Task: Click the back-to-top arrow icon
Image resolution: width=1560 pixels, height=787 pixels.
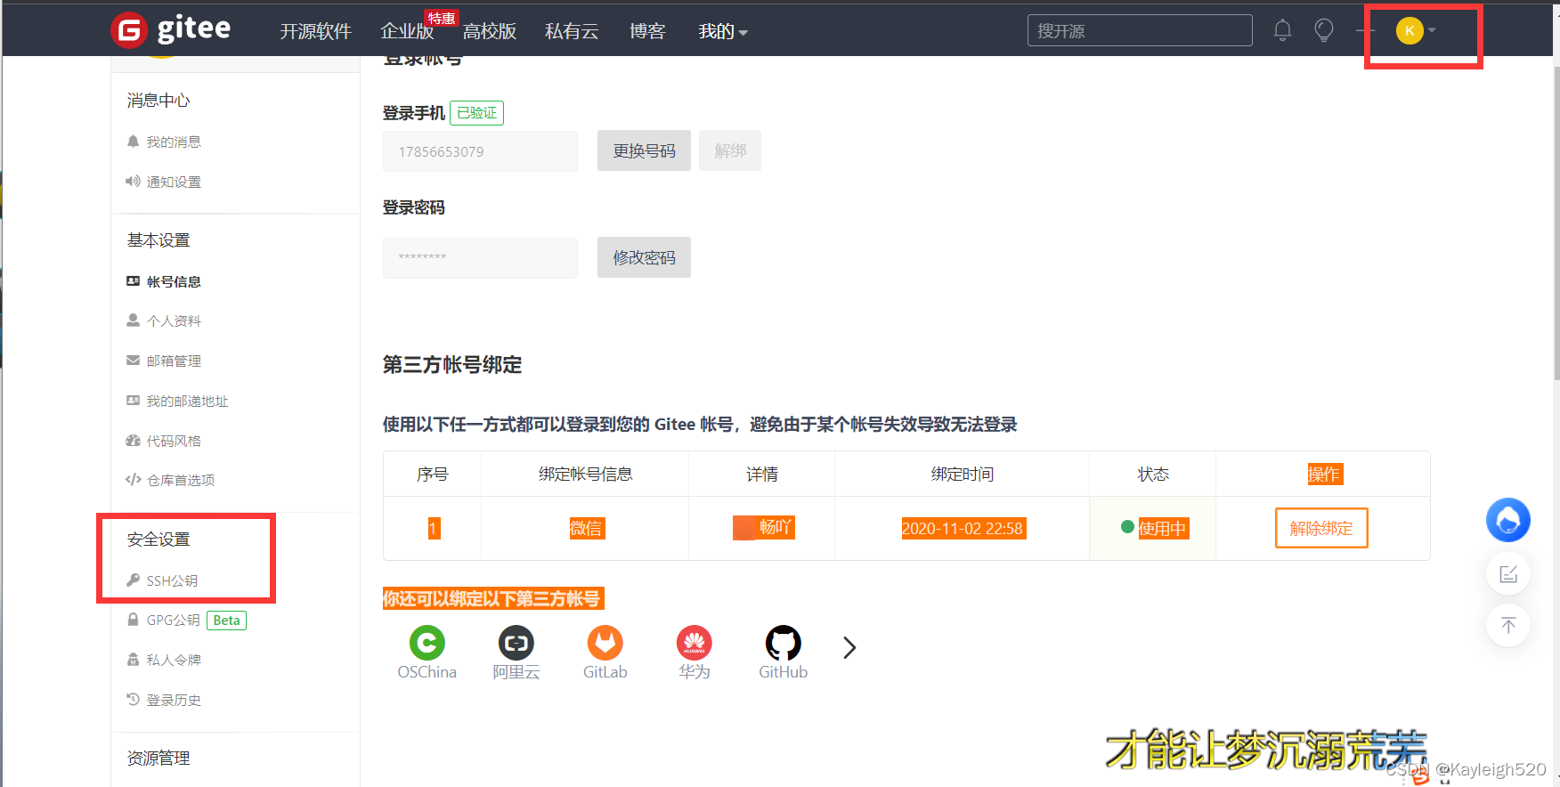Action: click(x=1508, y=625)
